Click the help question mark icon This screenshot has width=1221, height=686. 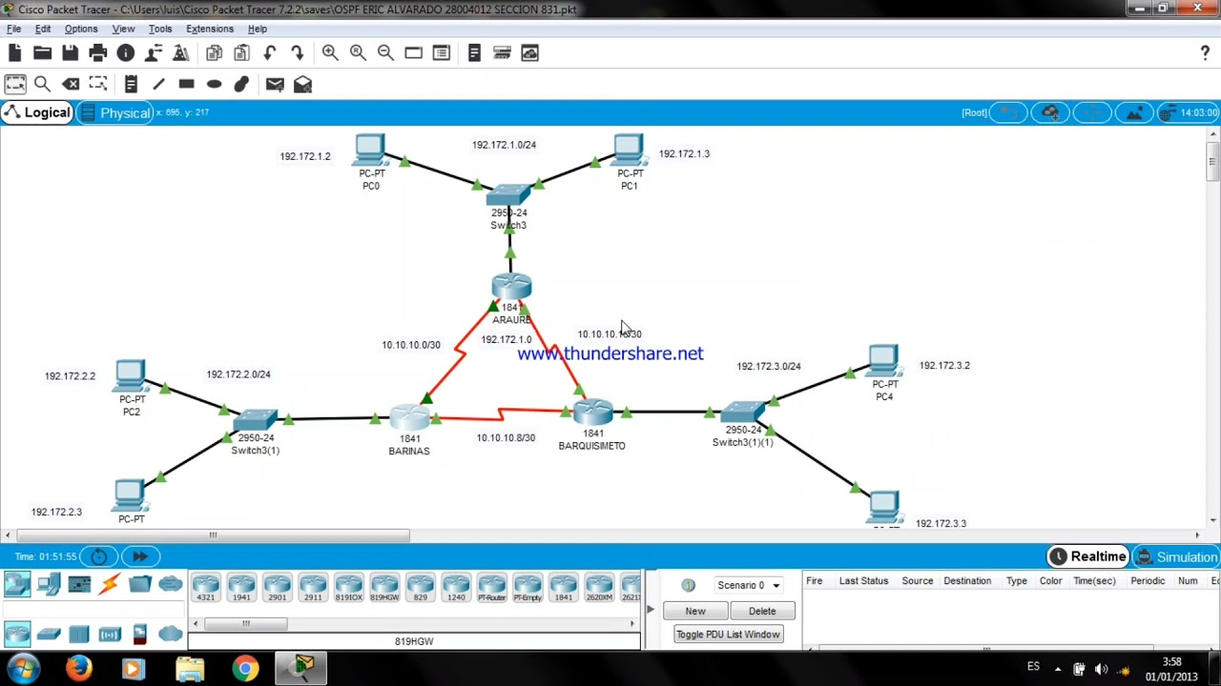pyautogui.click(x=1205, y=52)
